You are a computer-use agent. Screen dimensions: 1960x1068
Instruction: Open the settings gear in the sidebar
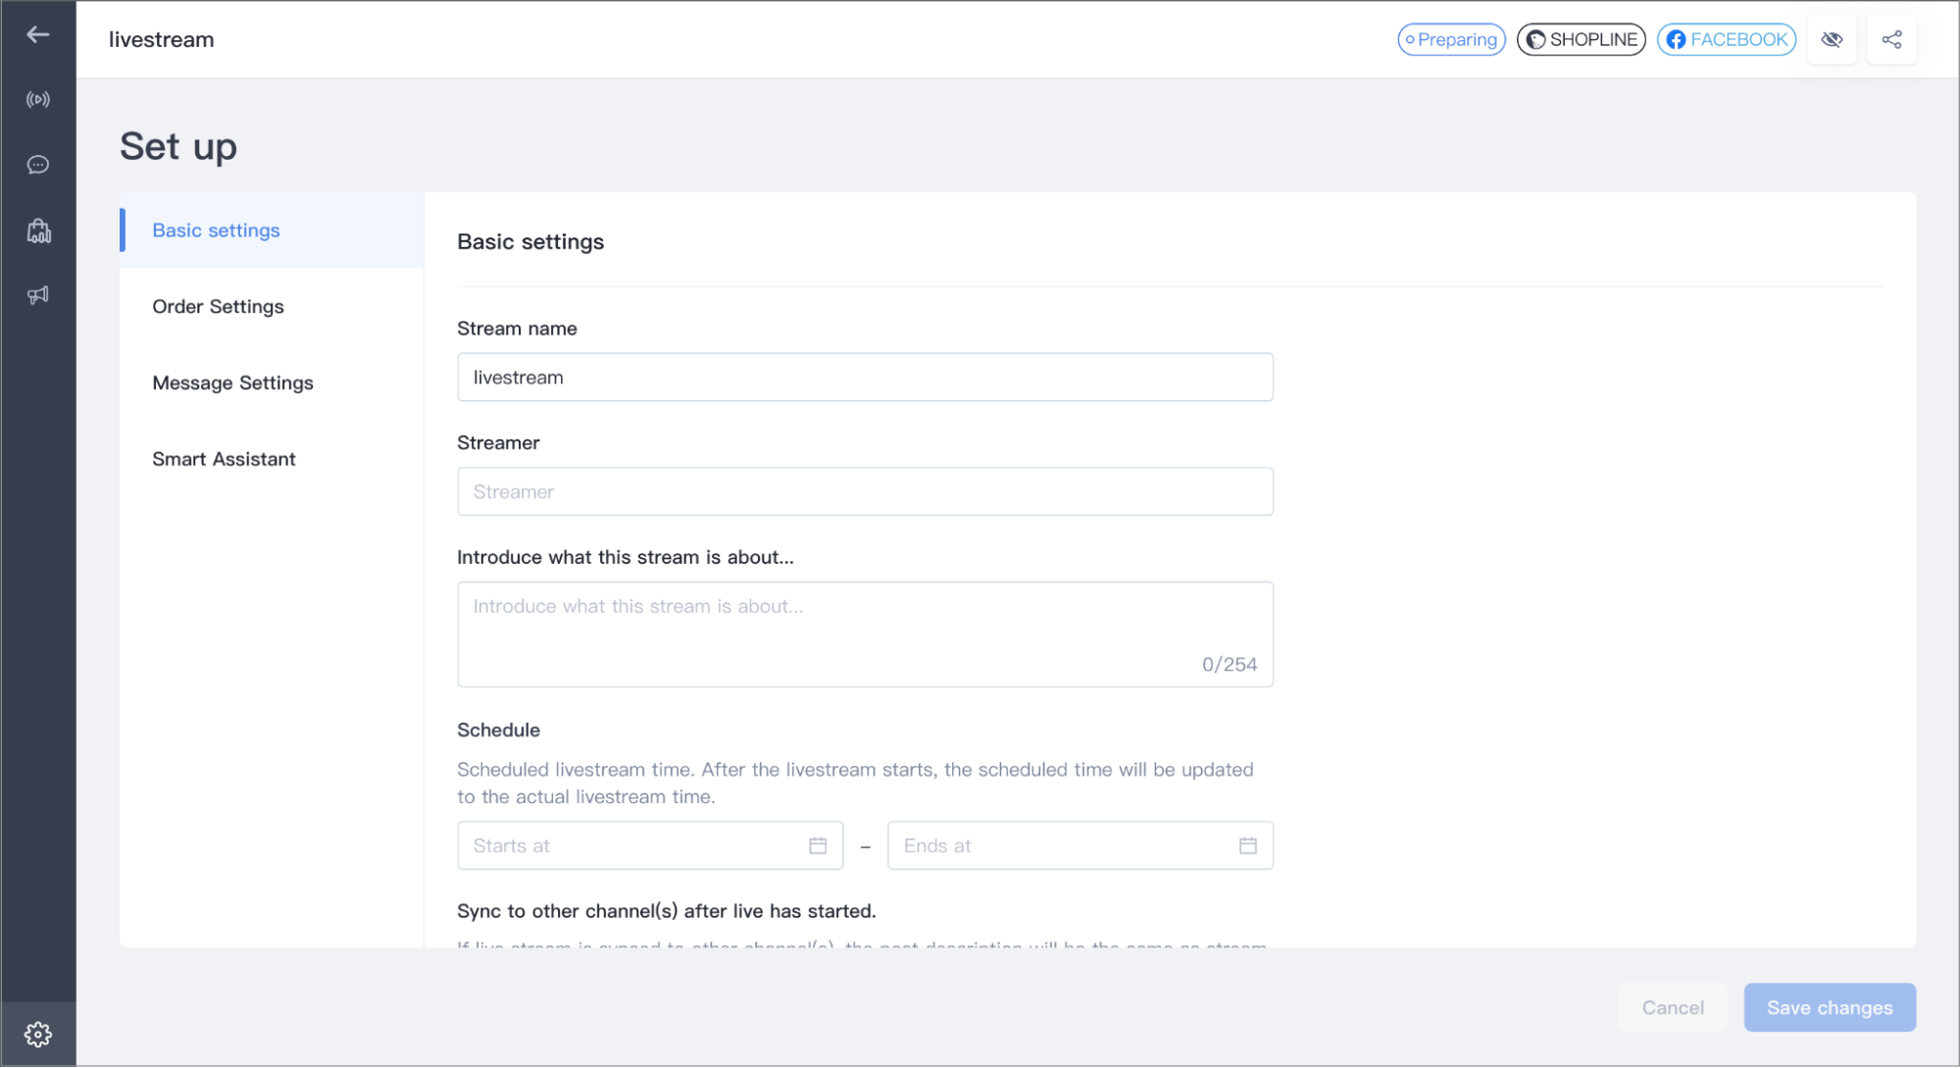click(37, 1034)
